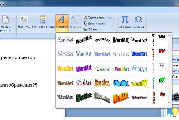Screen dimensions: 179x120
Task: Click the Объект insert icon
Action: [x=85, y=29]
